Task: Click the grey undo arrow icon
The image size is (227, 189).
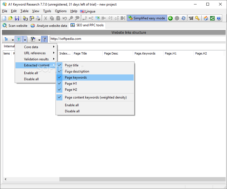Action: click(x=65, y=18)
